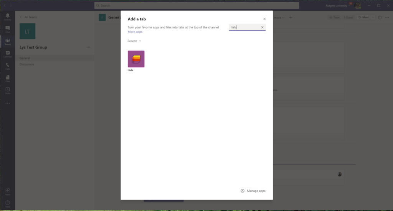This screenshot has height=211, width=393.
Task: Follow the More apps link
Action: [x=135, y=32]
